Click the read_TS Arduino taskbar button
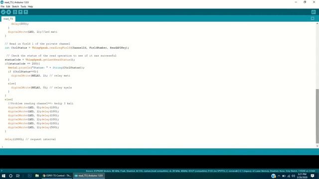 tap(89, 176)
